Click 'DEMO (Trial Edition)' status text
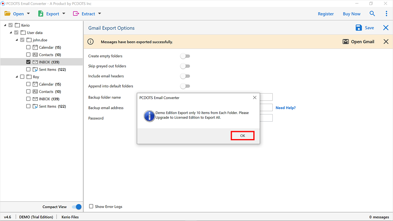The height and width of the screenshot is (221, 393). [x=36, y=217]
